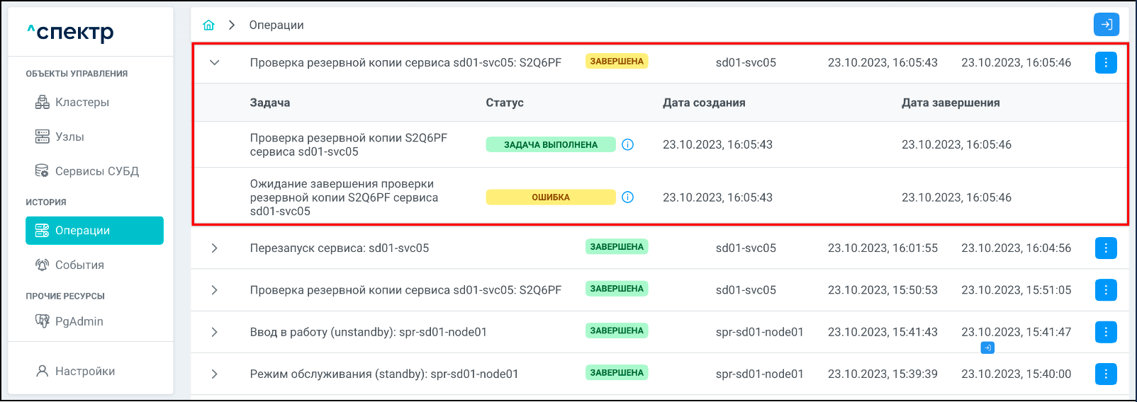Open info icon next to ОШИБКА status
The width and height of the screenshot is (1137, 402).
click(x=627, y=197)
